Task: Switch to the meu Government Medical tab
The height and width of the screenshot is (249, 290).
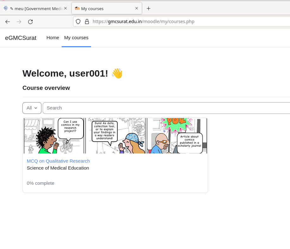Action: [x=35, y=9]
